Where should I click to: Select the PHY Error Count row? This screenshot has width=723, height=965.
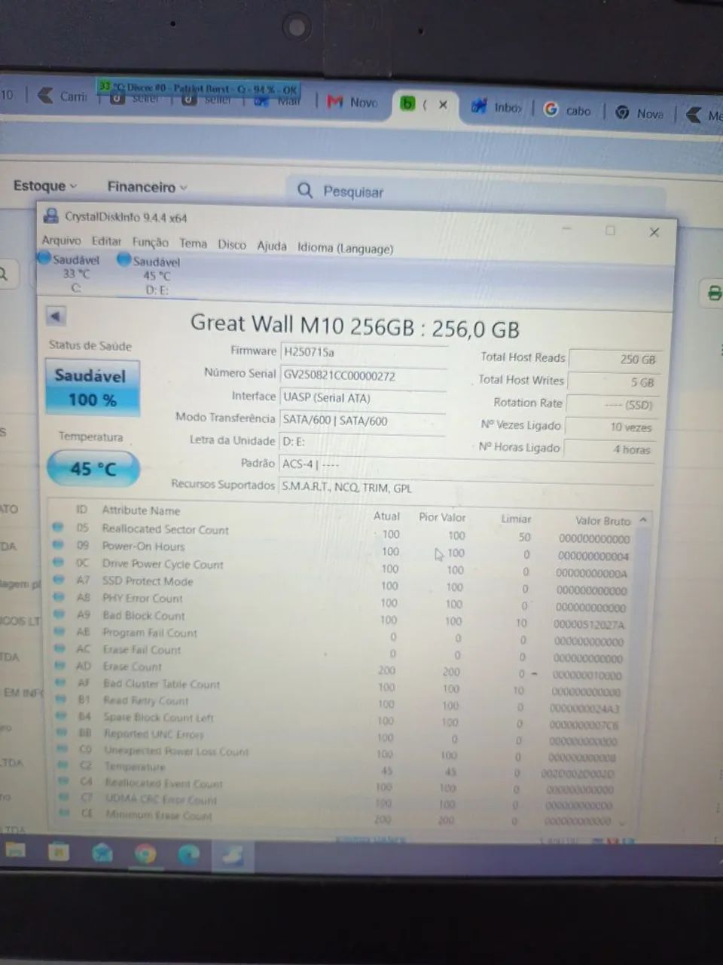click(x=343, y=602)
